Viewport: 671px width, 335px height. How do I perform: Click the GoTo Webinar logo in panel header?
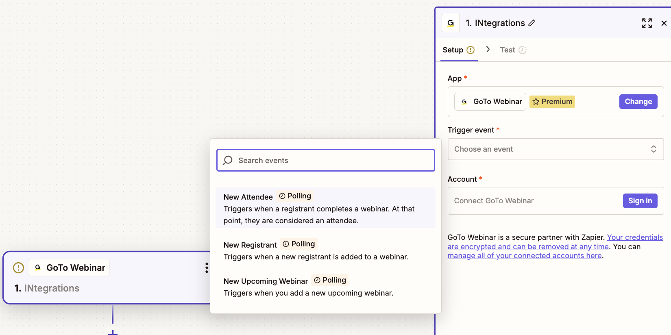click(x=451, y=23)
